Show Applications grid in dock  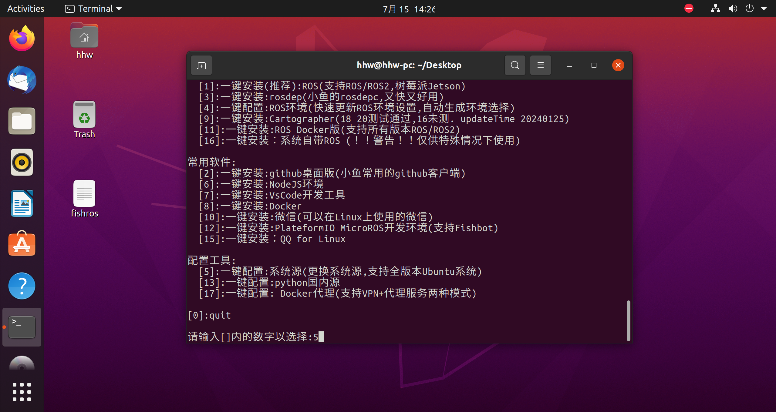pos(22,392)
